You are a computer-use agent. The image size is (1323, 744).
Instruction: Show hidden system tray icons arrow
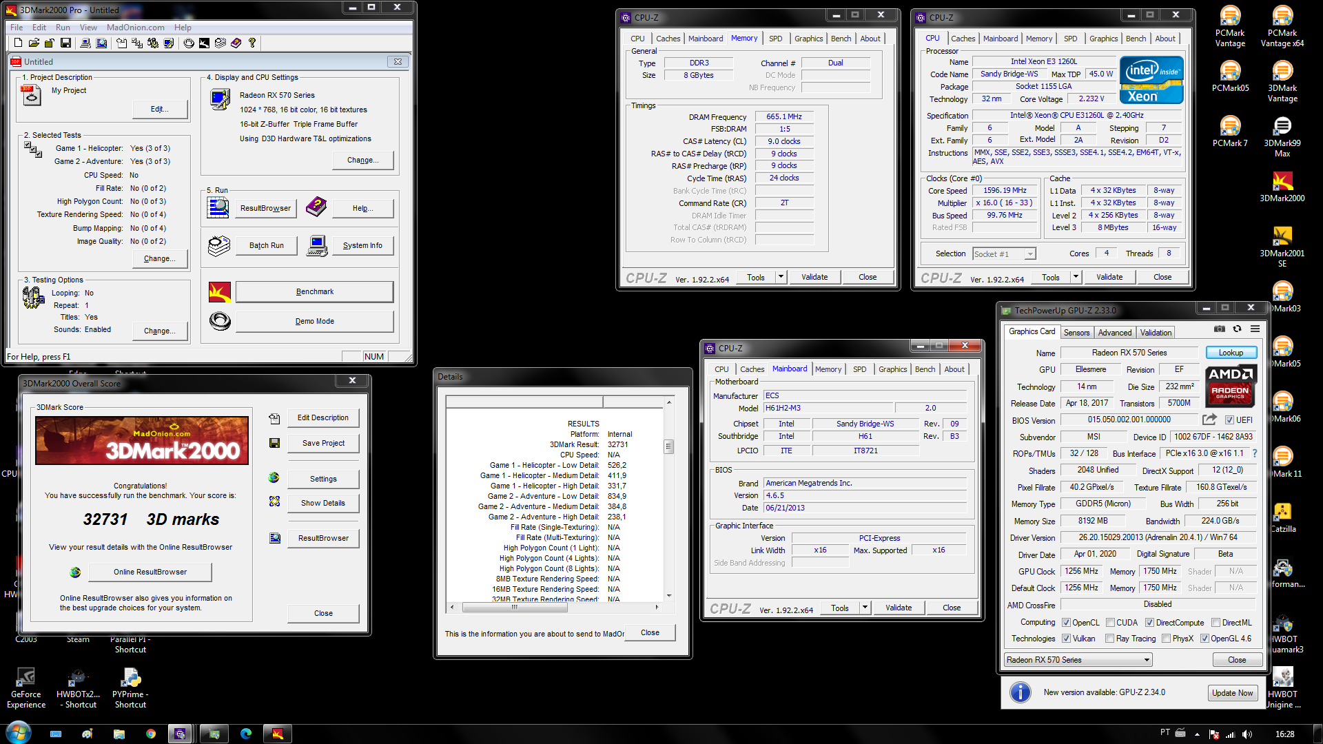tap(1197, 734)
